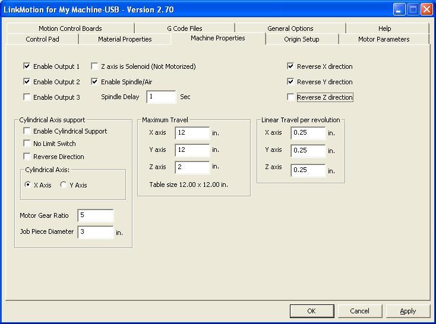Click the OK button
This screenshot has width=436, height=324.
point(311,311)
